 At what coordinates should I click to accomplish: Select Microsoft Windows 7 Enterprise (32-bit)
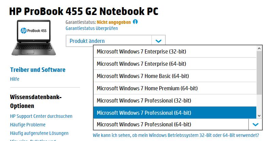(175, 51)
